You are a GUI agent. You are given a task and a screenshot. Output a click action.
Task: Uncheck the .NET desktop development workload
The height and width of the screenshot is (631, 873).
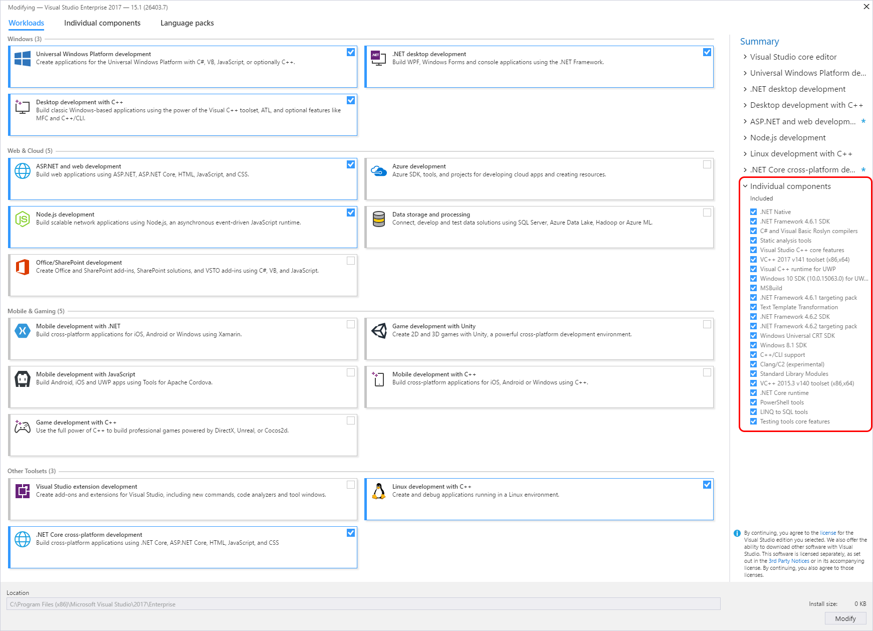coord(707,52)
